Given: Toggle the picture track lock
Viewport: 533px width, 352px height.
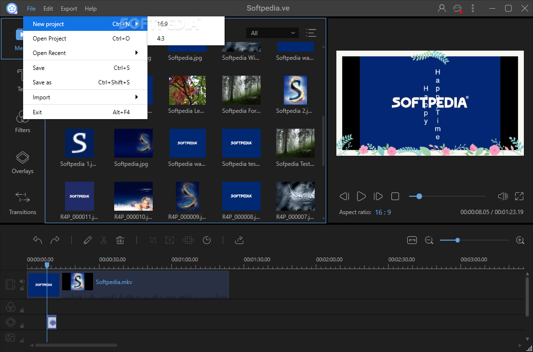Looking at the screenshot, I should (22, 340).
